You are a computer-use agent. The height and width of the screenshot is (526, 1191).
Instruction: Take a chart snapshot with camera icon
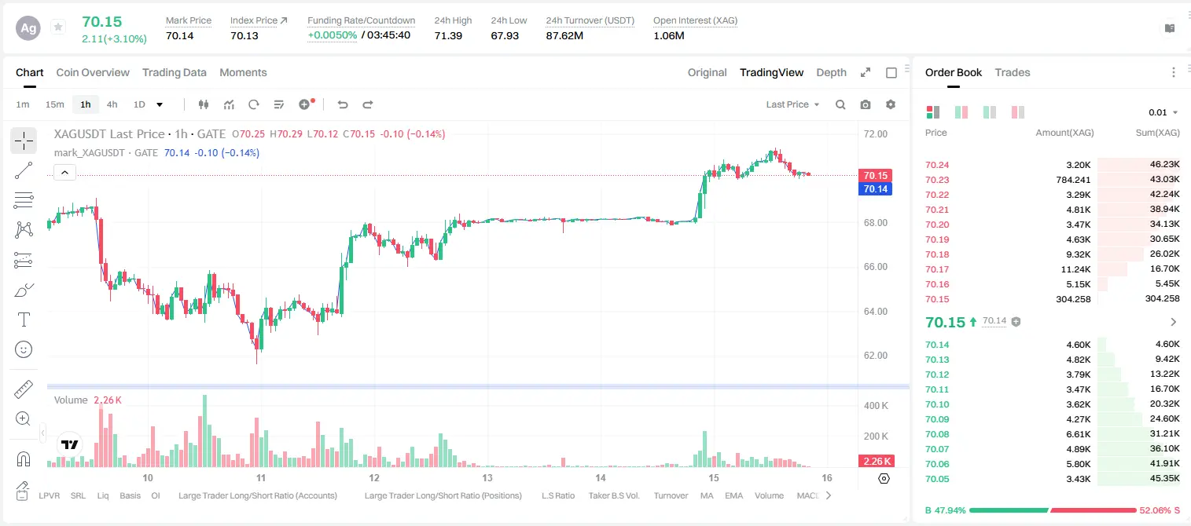(x=866, y=104)
